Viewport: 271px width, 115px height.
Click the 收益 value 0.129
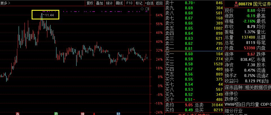pos(250,81)
